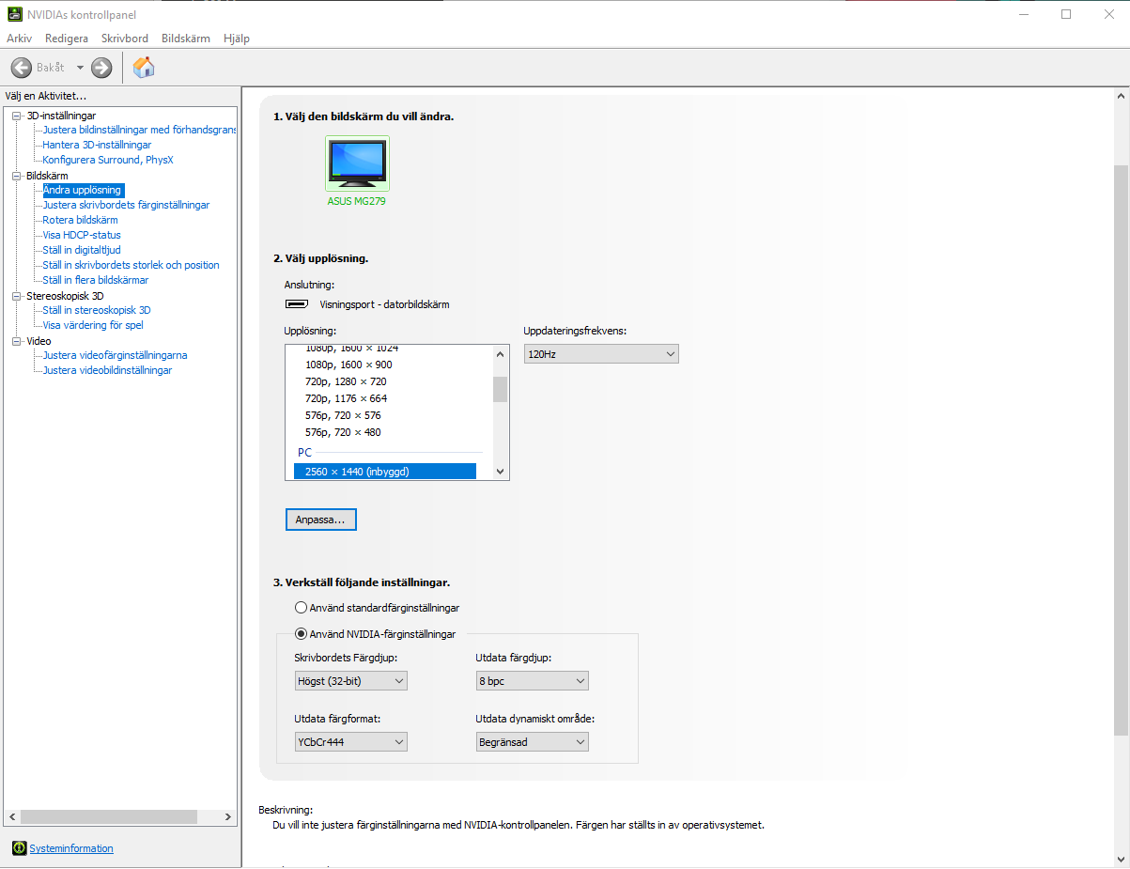The image size is (1130, 869).
Task: Open Justera videofärginställningarna
Action: 115,355
